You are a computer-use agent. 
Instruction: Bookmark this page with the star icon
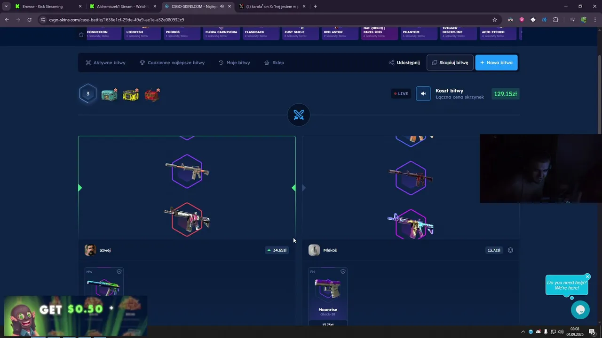click(494, 20)
